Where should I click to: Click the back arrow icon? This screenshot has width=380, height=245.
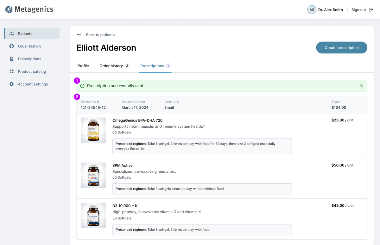tap(79, 35)
